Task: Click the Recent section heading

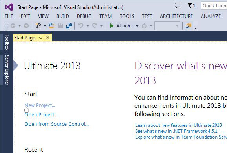Action: coord(34,150)
